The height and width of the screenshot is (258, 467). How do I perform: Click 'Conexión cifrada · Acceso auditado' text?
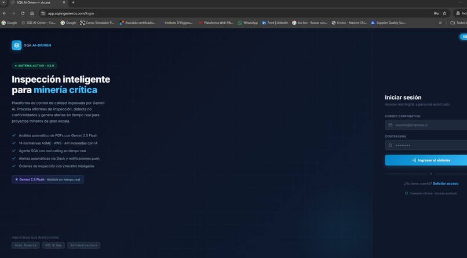(433, 193)
